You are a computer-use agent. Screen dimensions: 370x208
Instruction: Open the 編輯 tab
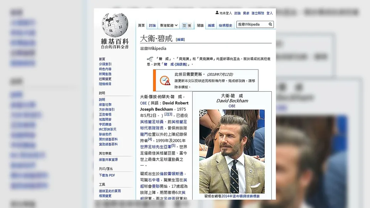[x=211, y=25]
